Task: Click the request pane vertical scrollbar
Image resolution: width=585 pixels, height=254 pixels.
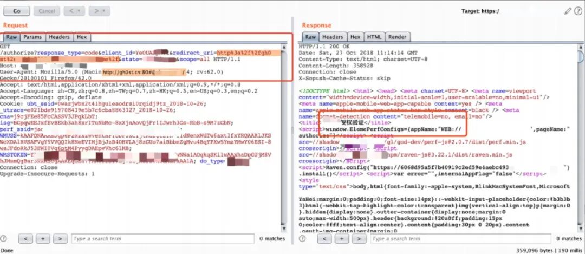Action: [x=284, y=137]
